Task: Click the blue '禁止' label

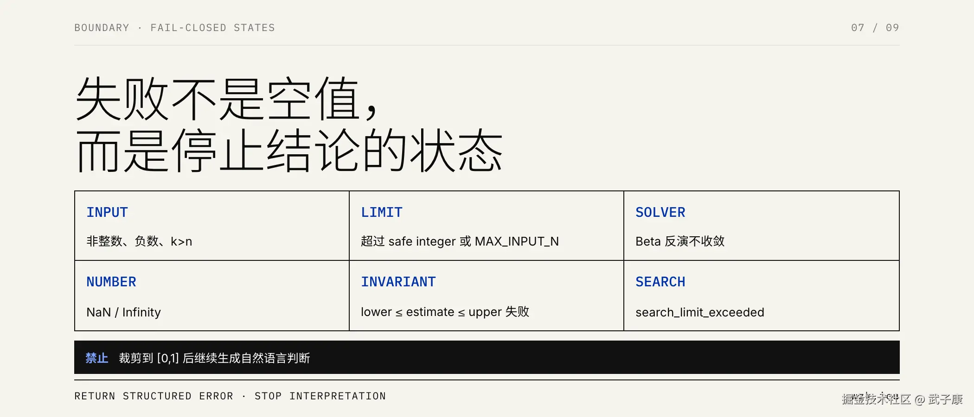Action: coord(97,358)
